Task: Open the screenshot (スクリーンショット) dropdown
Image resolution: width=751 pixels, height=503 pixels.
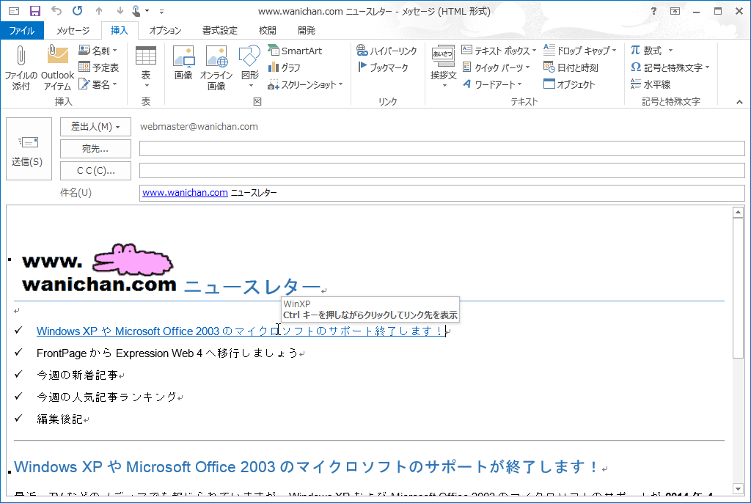Action: point(306,85)
